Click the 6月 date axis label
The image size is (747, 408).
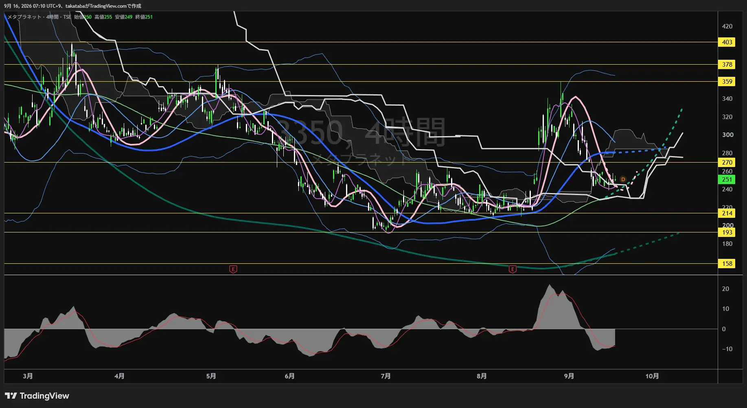[289, 376]
